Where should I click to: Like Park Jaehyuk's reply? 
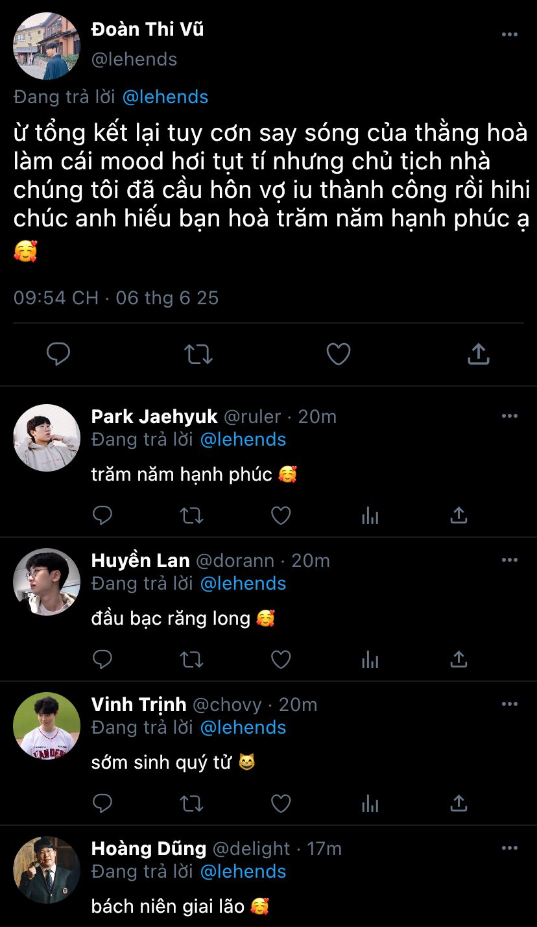[x=280, y=516]
